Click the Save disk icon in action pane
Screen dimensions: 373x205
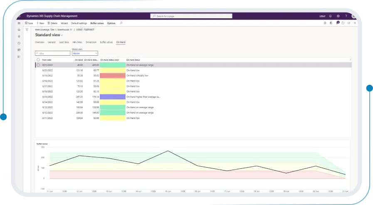[x=26, y=23]
